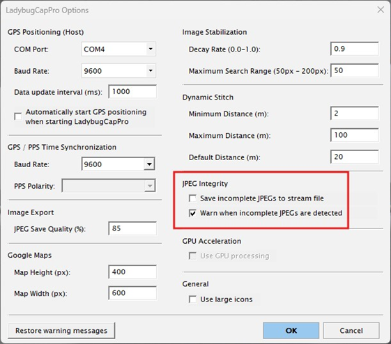Open the GPS Positioning Baud Rate dropdown
Viewport: 391px width, 344px height.
click(x=118, y=71)
